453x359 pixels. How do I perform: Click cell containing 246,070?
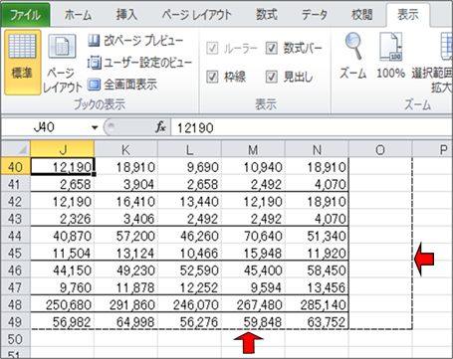[x=189, y=304]
